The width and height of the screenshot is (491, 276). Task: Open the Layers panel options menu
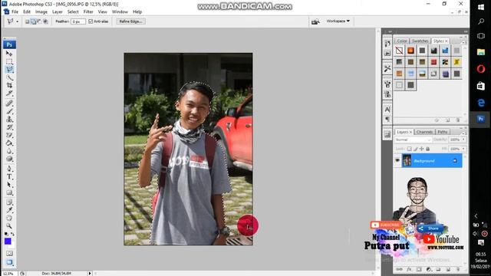(x=463, y=133)
